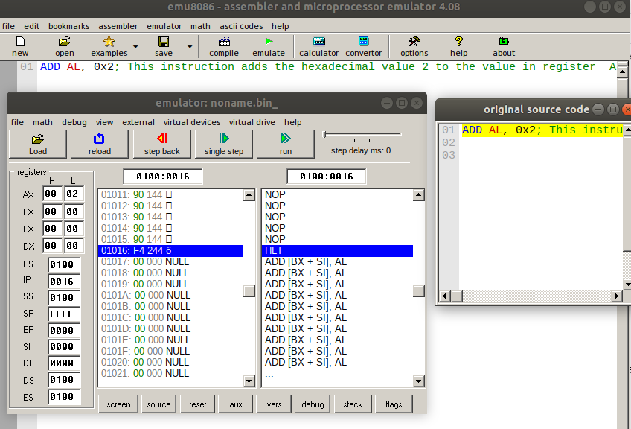Start emulation with the emulate icon
631x429 pixels.
pyautogui.click(x=269, y=46)
